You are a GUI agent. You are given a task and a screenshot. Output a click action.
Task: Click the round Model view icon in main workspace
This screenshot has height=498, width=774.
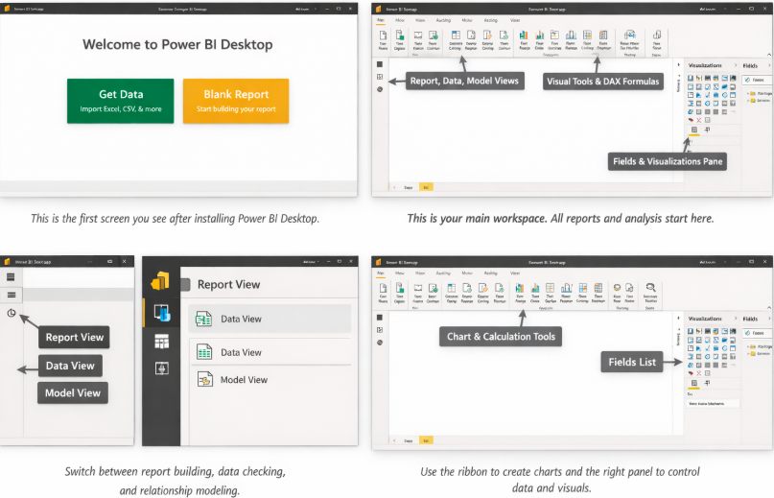[380, 88]
